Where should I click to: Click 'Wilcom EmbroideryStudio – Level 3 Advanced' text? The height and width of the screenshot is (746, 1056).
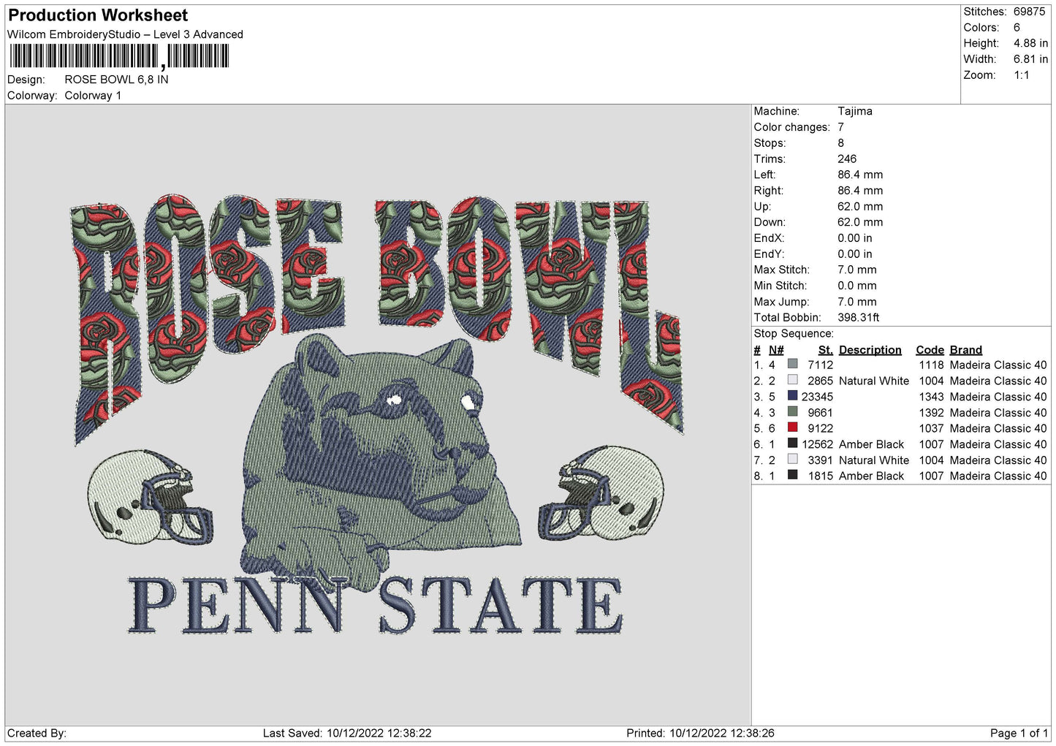pos(125,34)
